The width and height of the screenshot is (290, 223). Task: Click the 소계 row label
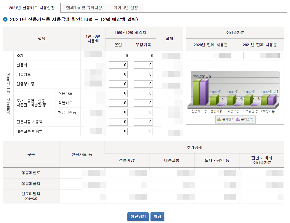tap(20, 55)
